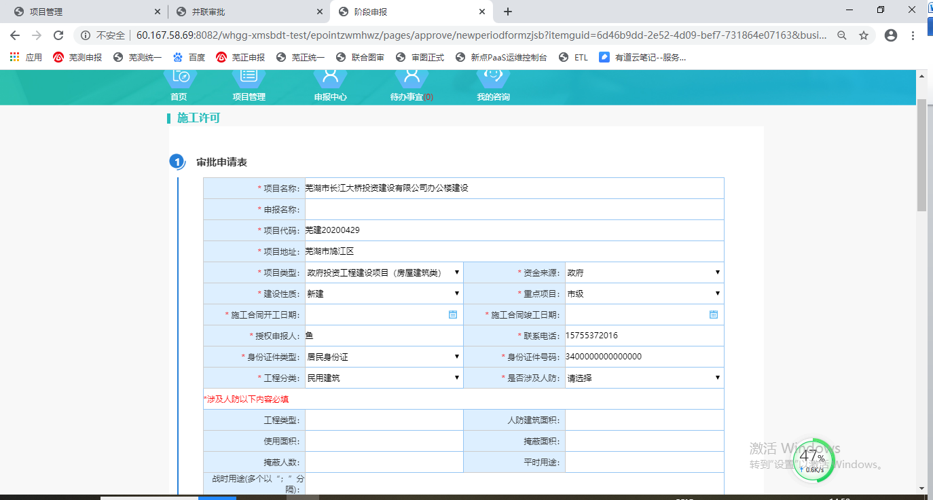This screenshot has width=933, height=500.
Task: Expand the 资金来源 dropdown
Action: pyautogui.click(x=644, y=273)
